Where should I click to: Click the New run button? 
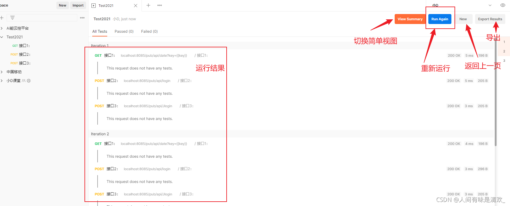pyautogui.click(x=463, y=19)
